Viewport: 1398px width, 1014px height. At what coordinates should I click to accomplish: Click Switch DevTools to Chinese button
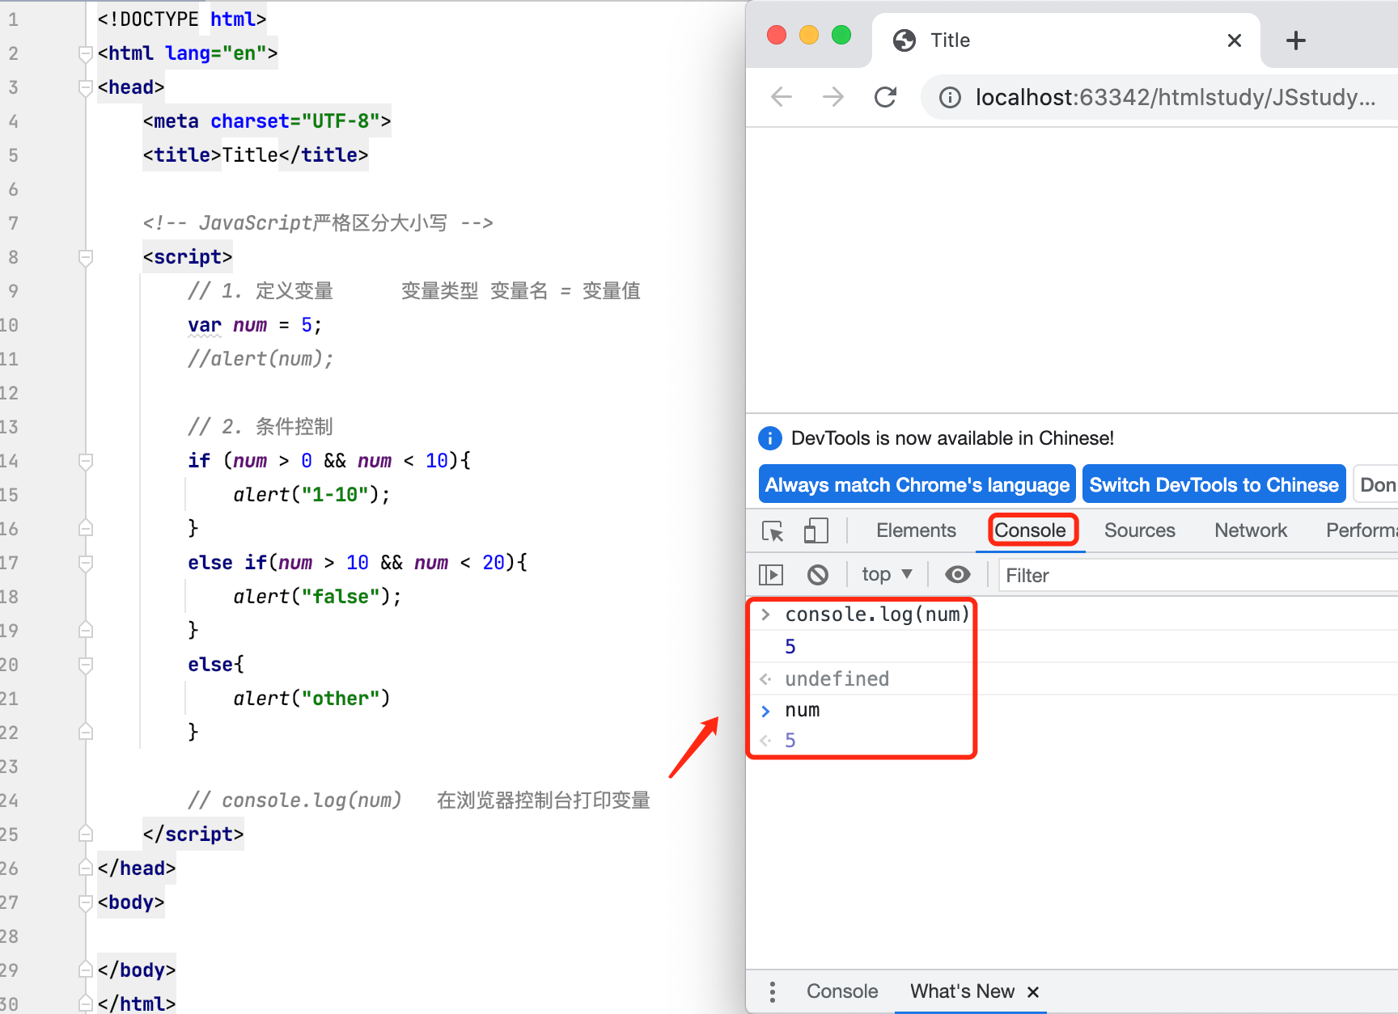click(x=1214, y=484)
